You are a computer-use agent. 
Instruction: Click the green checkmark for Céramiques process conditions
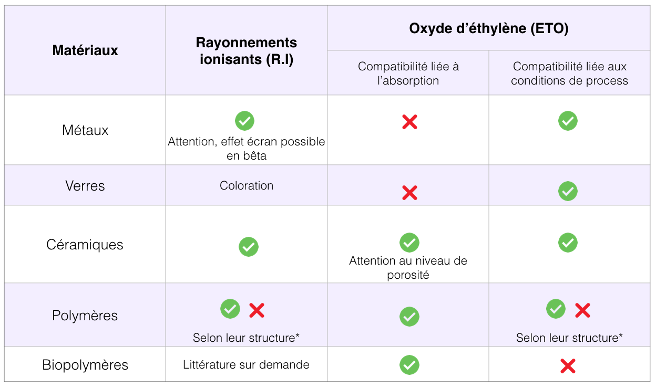pos(568,243)
